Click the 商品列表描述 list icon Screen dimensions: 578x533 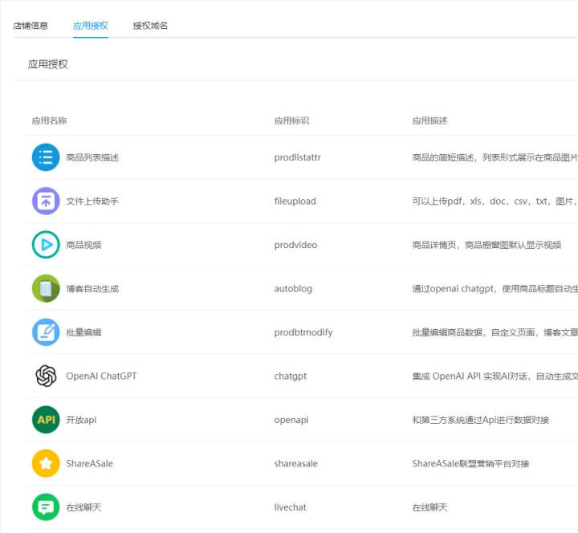coord(46,157)
